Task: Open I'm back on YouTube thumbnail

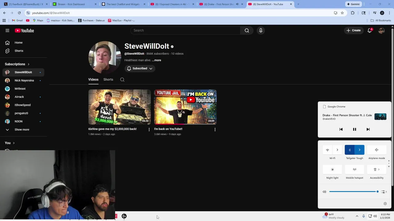Action: point(185,107)
